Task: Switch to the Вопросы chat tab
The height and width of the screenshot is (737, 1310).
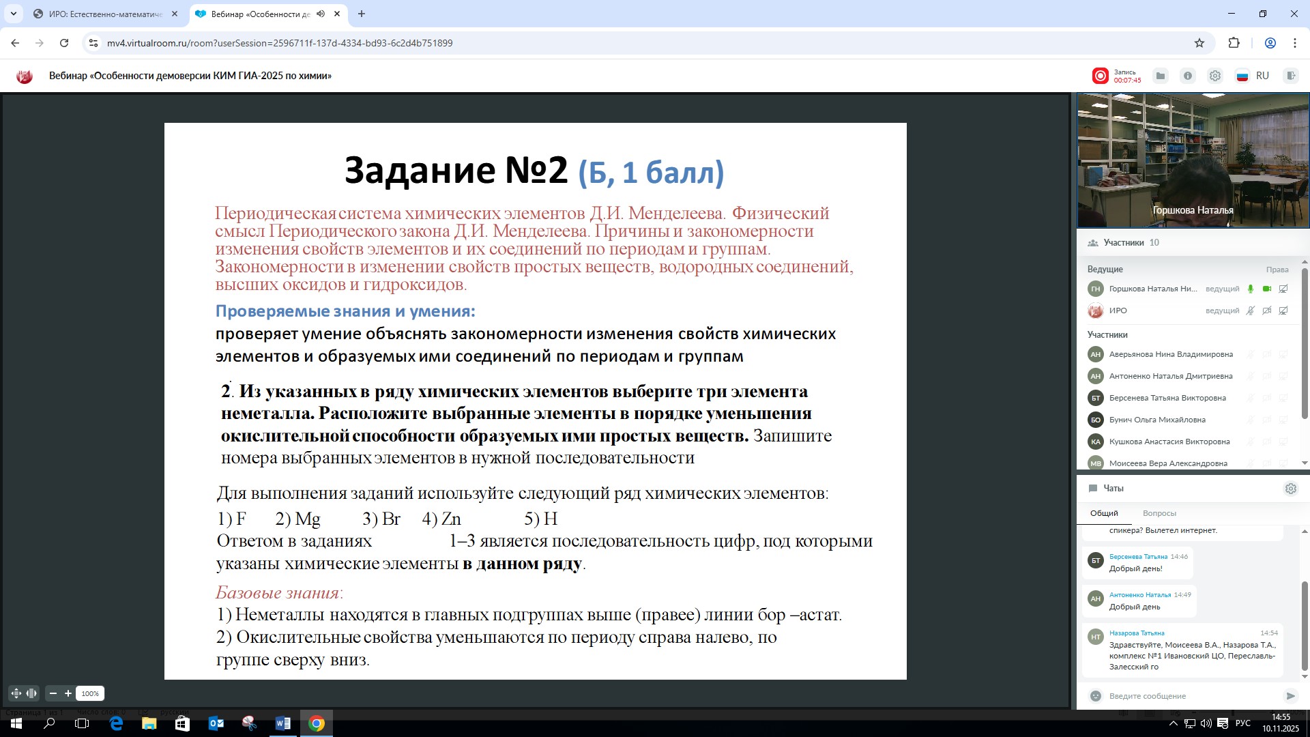Action: (x=1159, y=513)
